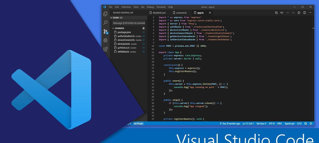Click 'Ln 11, Col 1' in status bar

pos(248,124)
